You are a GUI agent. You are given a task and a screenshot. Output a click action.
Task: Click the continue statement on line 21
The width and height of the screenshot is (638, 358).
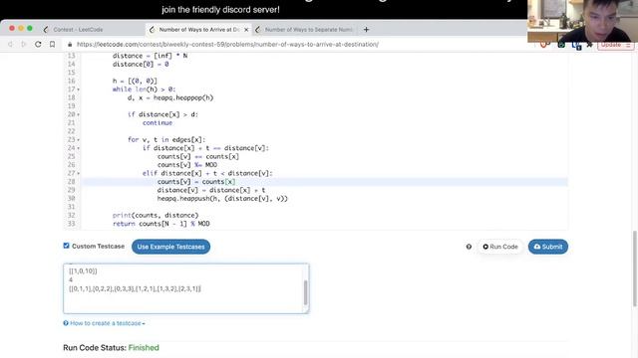158,123
